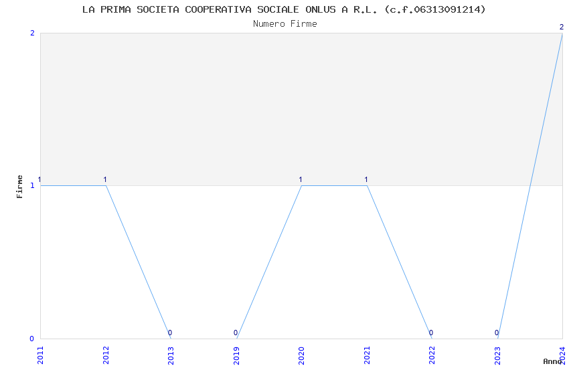Viewport: 569px width, 368px height.
Task: Click y-axis tick value 0
Action: pos(32,339)
